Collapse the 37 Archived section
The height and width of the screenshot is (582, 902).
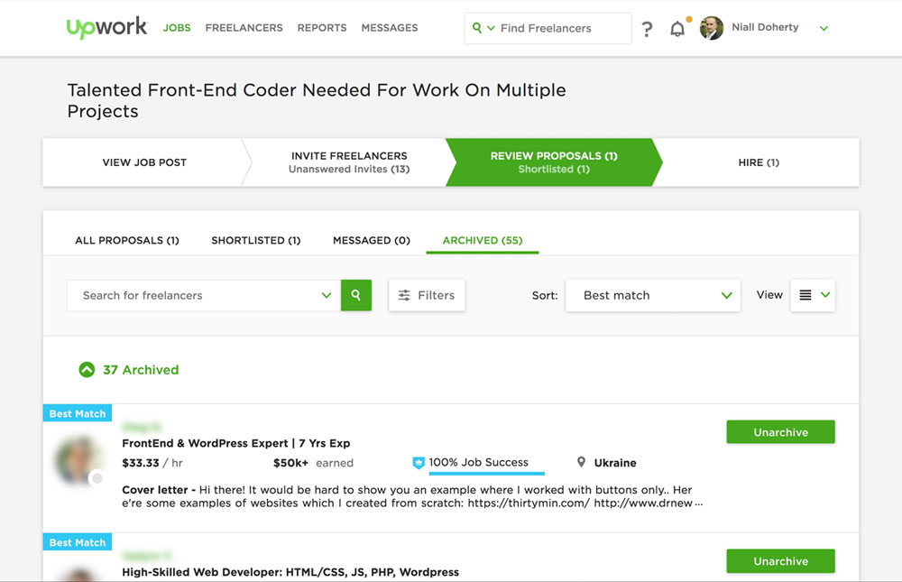coord(87,370)
